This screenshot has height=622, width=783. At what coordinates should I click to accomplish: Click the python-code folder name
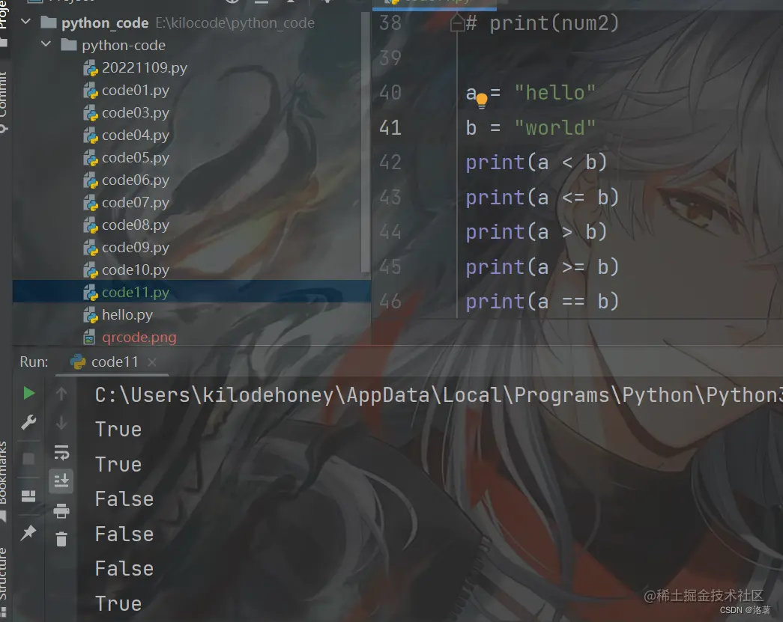coord(124,45)
